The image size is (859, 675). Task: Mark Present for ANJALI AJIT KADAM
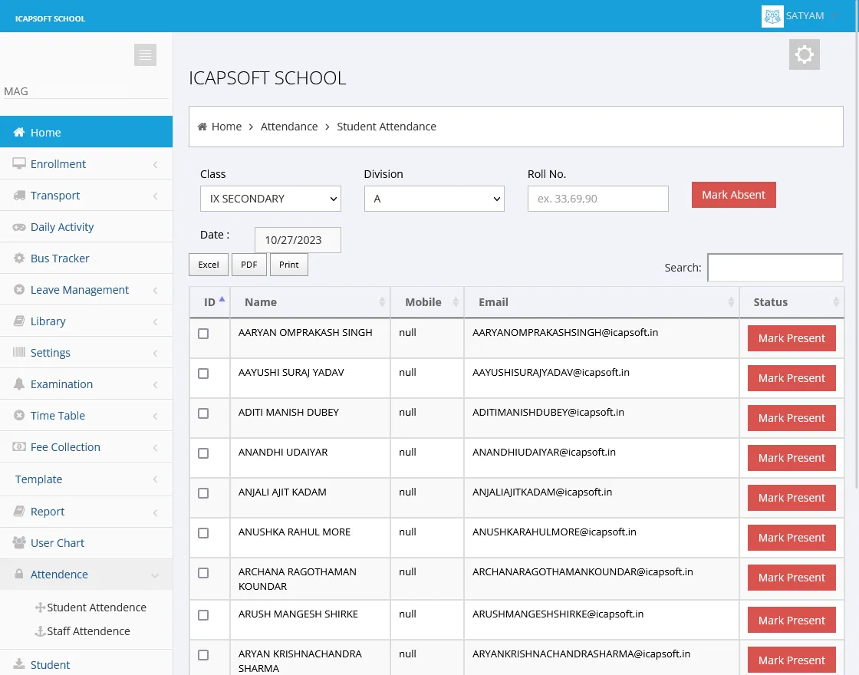[x=792, y=498]
